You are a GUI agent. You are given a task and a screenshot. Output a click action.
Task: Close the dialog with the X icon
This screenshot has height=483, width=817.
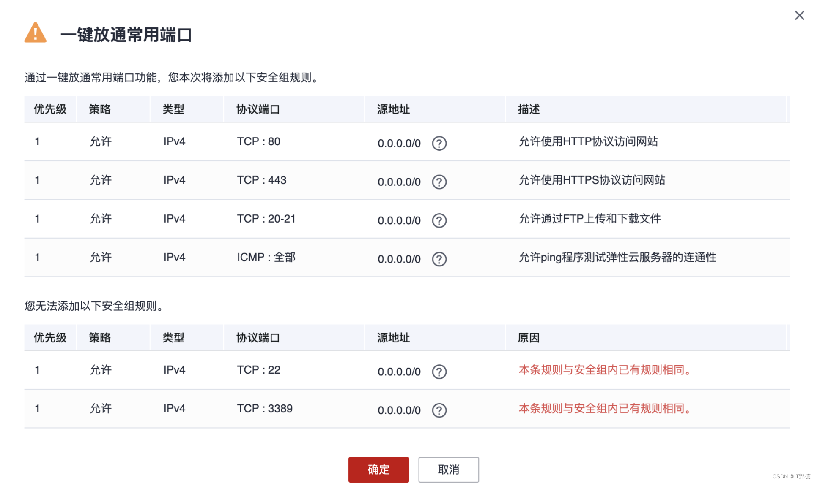coord(799,16)
